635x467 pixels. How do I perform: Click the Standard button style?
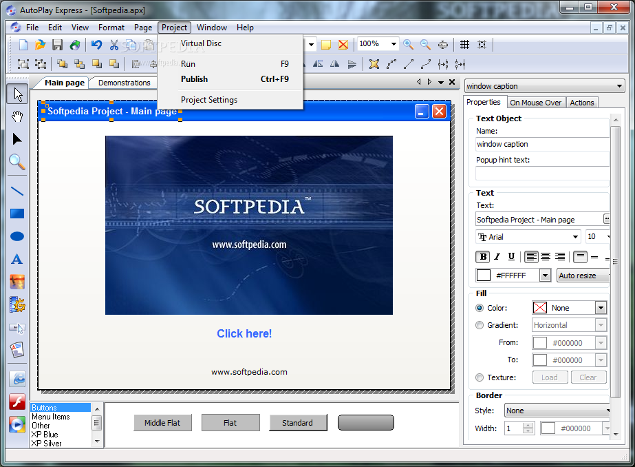tap(298, 423)
